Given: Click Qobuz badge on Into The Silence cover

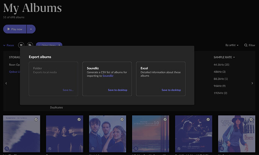Looking at the screenshot, I should pos(7,149).
